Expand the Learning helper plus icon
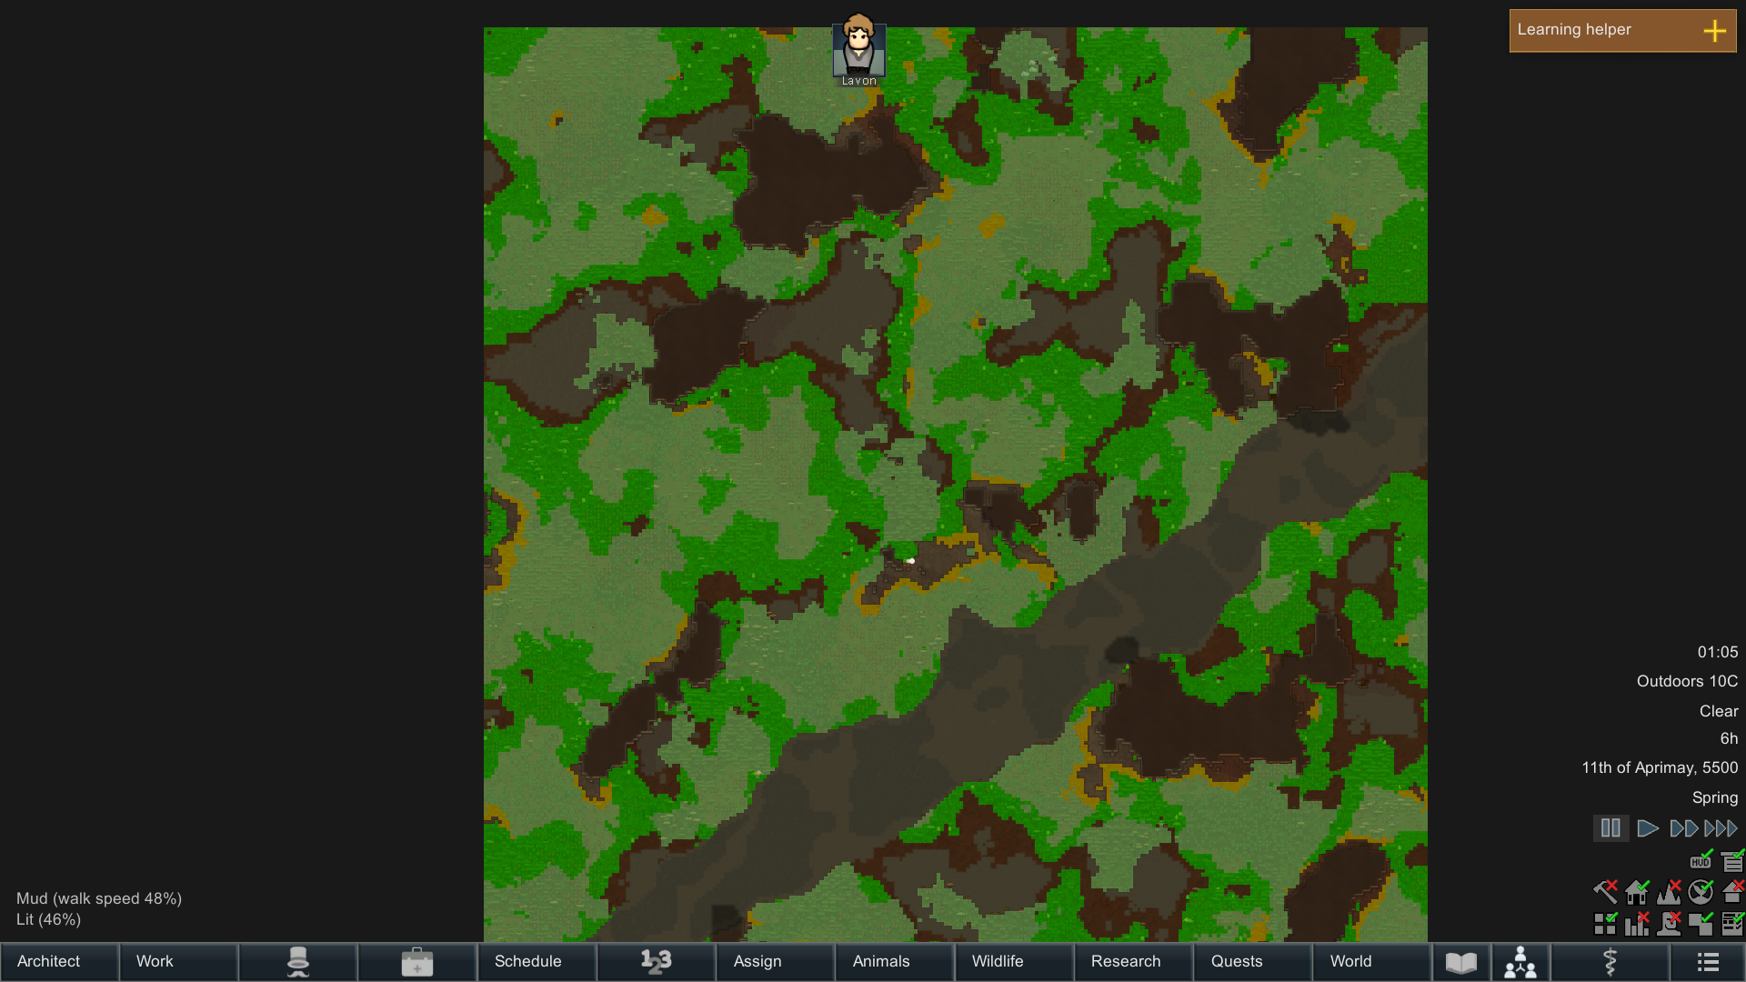The height and width of the screenshot is (982, 1746). click(x=1714, y=31)
